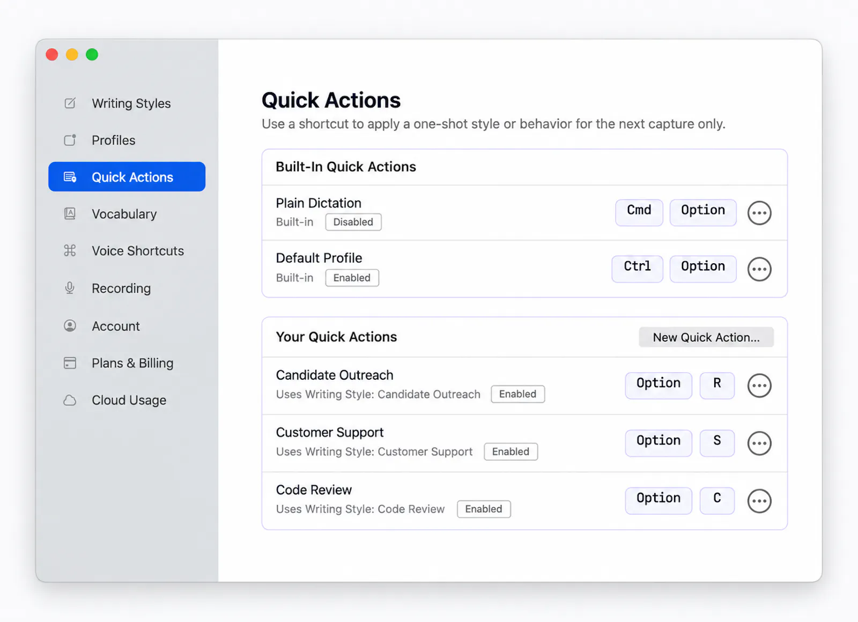This screenshot has width=858, height=622.
Task: Click the Enabled badge on Code Review
Action: point(484,509)
